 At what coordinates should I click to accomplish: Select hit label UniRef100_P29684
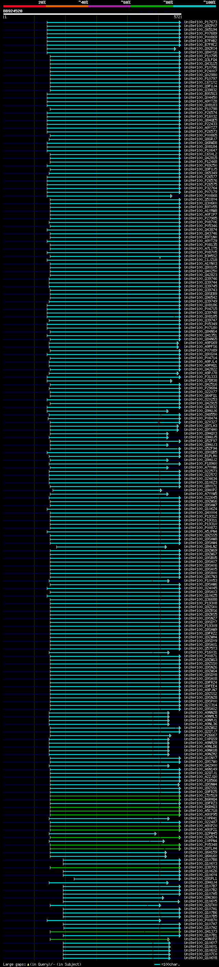[x=201, y=388]
